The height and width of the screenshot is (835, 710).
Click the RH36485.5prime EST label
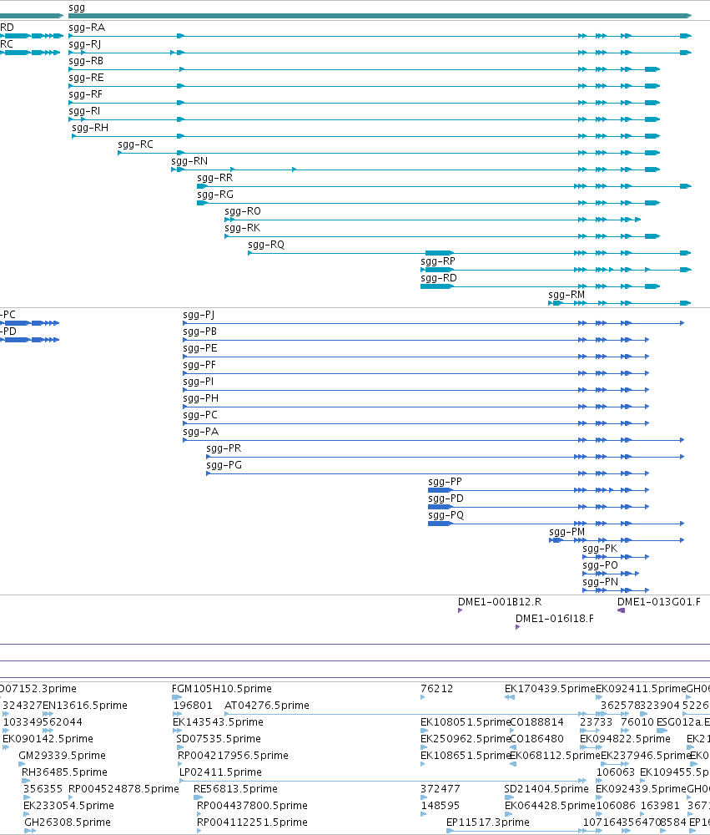coord(64,772)
